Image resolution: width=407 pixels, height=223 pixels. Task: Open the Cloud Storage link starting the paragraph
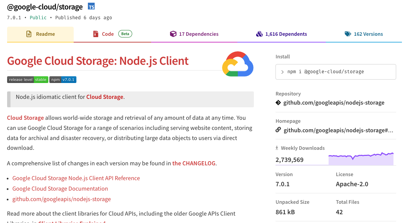coord(25,118)
